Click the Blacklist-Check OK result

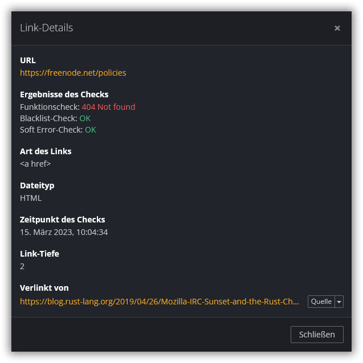[85, 118]
